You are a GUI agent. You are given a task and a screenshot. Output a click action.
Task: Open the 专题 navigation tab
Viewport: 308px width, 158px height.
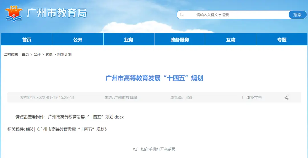tap(282, 39)
